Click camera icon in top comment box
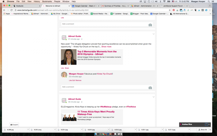The width and height of the screenshot is (217, 136). (150, 25)
